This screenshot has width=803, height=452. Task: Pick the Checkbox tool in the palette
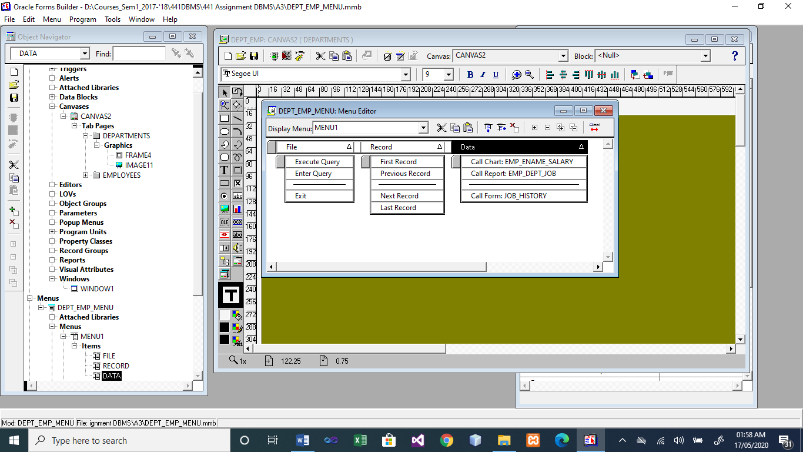(237, 183)
